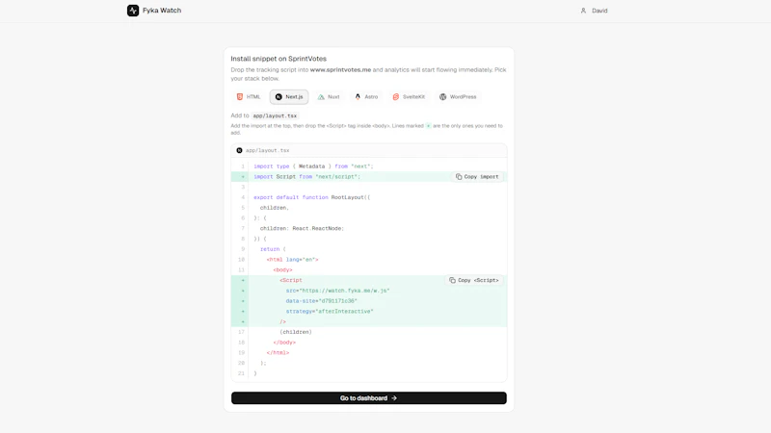
Task: Choose the SvelteKit tab
Action: (x=409, y=97)
